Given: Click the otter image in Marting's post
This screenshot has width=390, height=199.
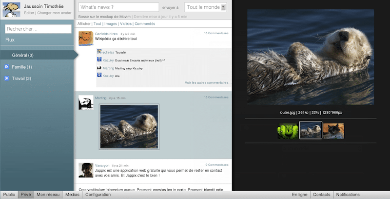Looking at the screenshot, I should click(x=129, y=127).
